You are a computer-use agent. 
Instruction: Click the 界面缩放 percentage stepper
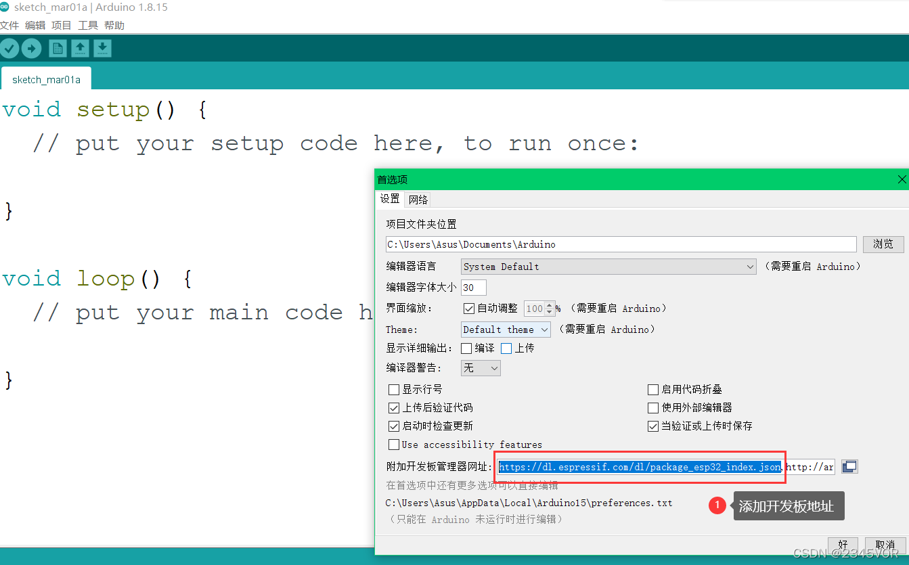550,308
